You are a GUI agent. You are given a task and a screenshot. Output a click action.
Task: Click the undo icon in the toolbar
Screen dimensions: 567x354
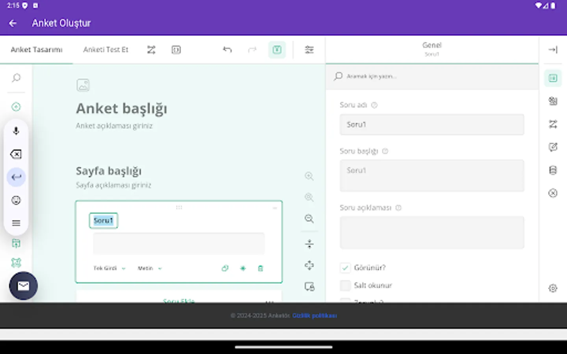coord(227,50)
